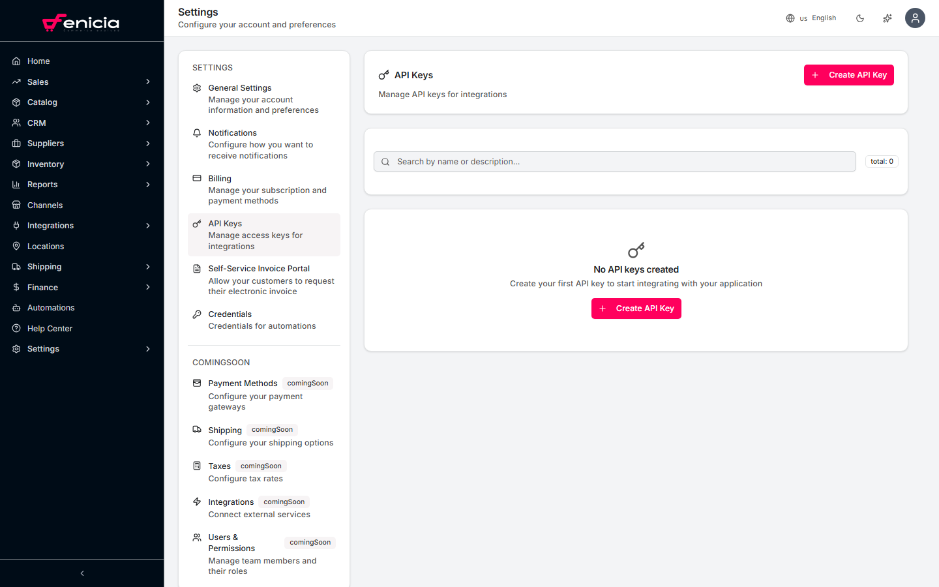
Task: Select the Home icon in the sidebar
Action: click(x=16, y=61)
